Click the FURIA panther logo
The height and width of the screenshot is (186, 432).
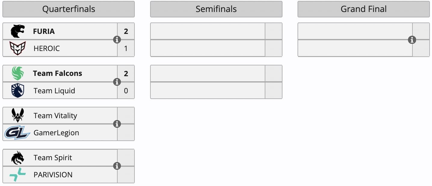point(17,31)
